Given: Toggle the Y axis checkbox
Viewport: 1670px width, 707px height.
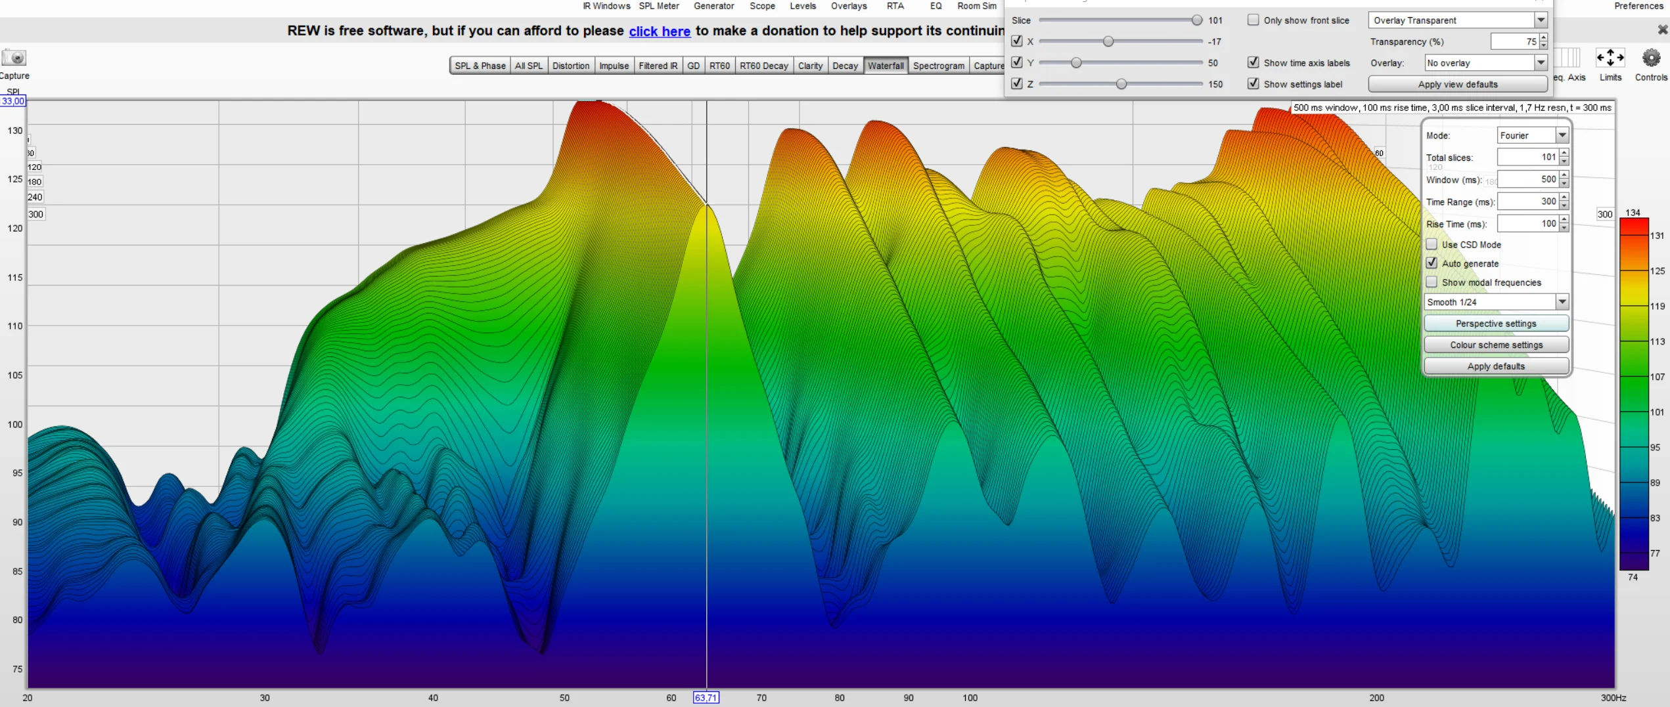Looking at the screenshot, I should 1017,62.
